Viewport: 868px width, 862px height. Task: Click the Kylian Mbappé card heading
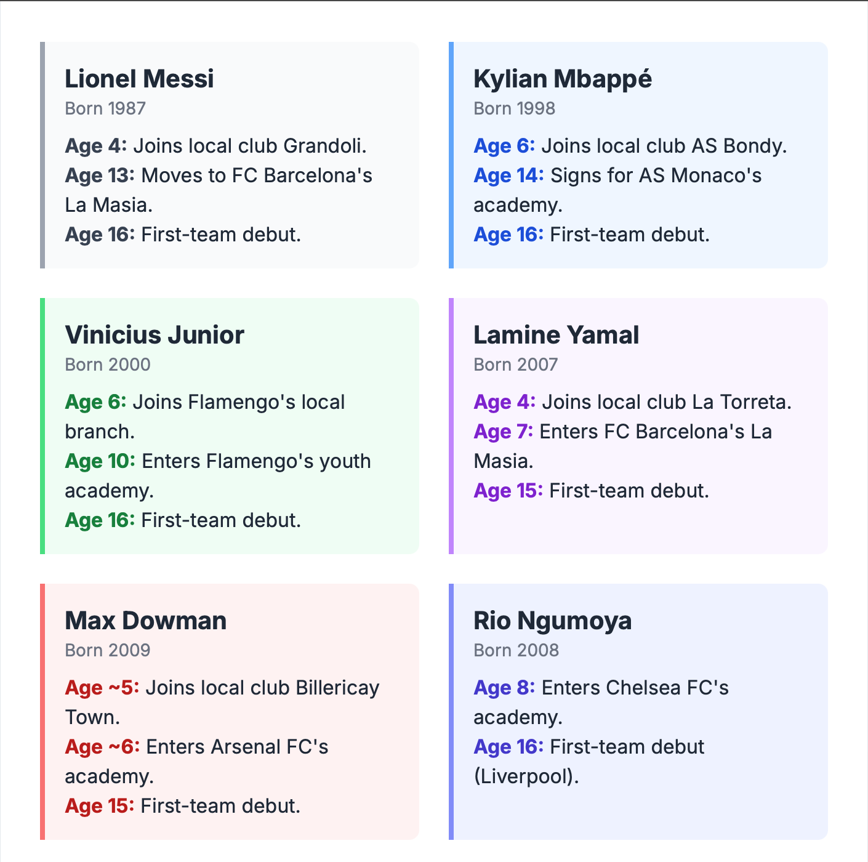pyautogui.click(x=562, y=79)
